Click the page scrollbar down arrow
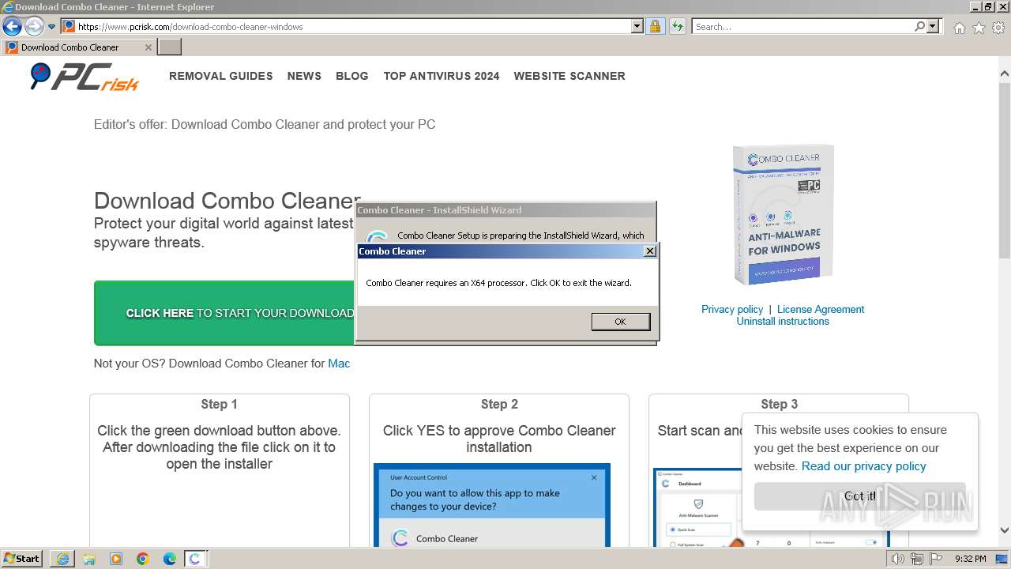 pyautogui.click(x=1004, y=530)
